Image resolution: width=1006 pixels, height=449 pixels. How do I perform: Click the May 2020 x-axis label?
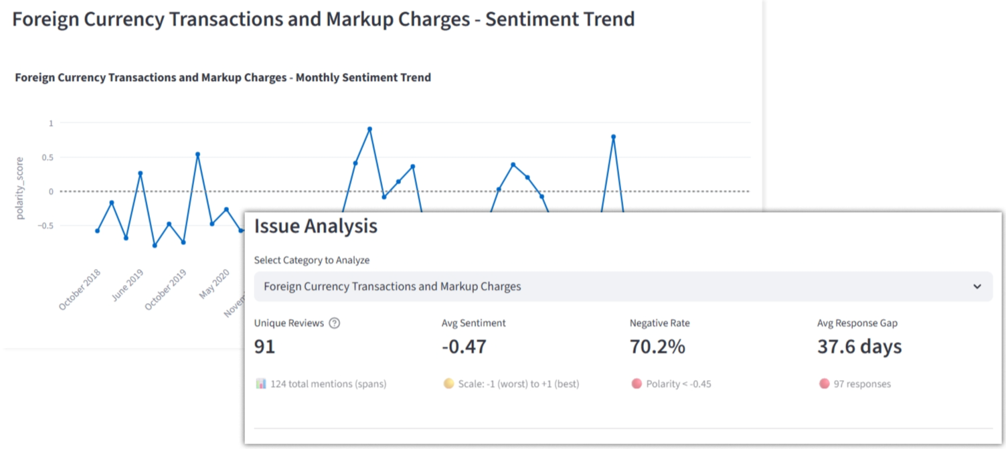tap(215, 284)
